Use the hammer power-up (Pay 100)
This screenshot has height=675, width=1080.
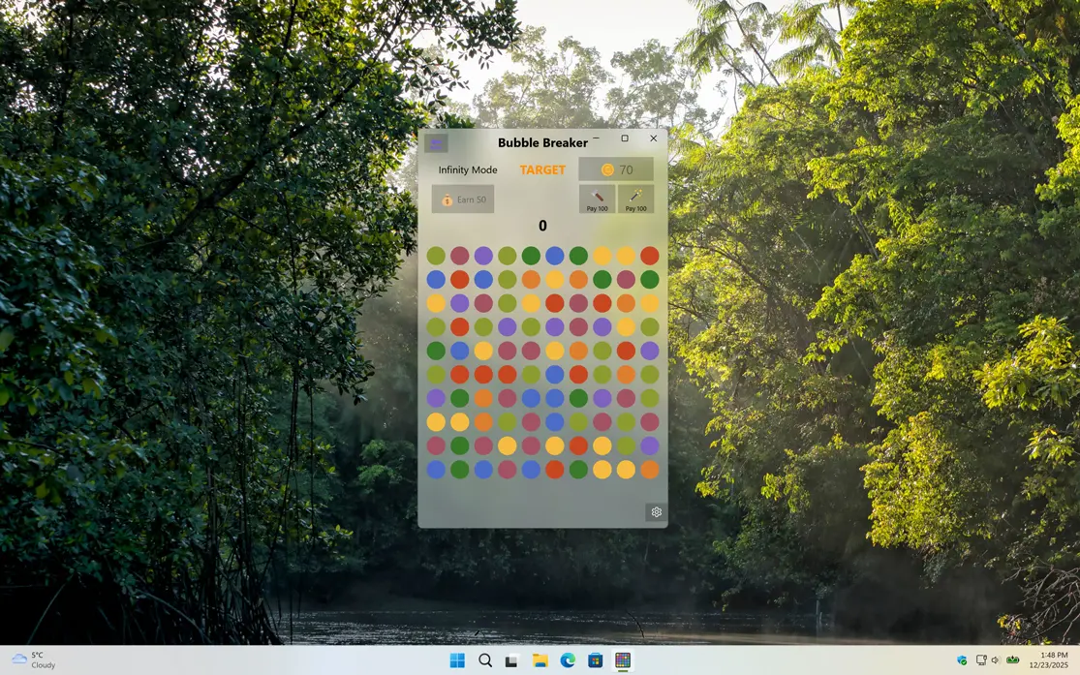pos(597,199)
